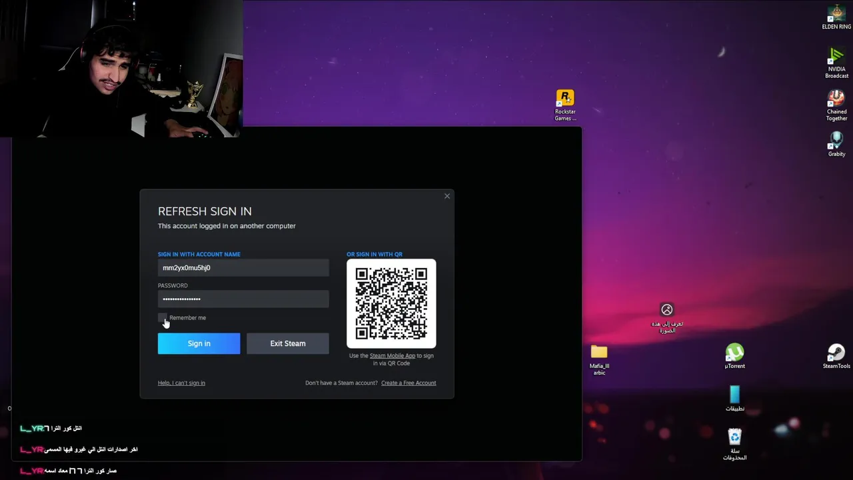The image size is (853, 480).
Task: Open the سلة المحذوفات recycle bin
Action: tap(734, 445)
